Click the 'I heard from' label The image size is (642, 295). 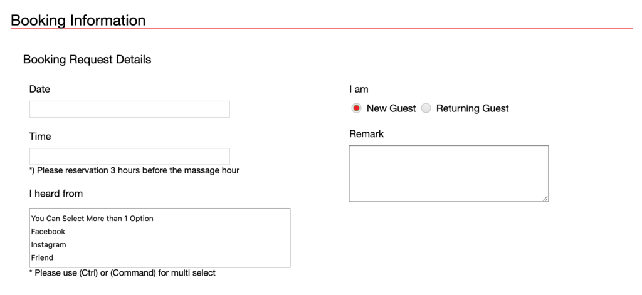coord(56,194)
